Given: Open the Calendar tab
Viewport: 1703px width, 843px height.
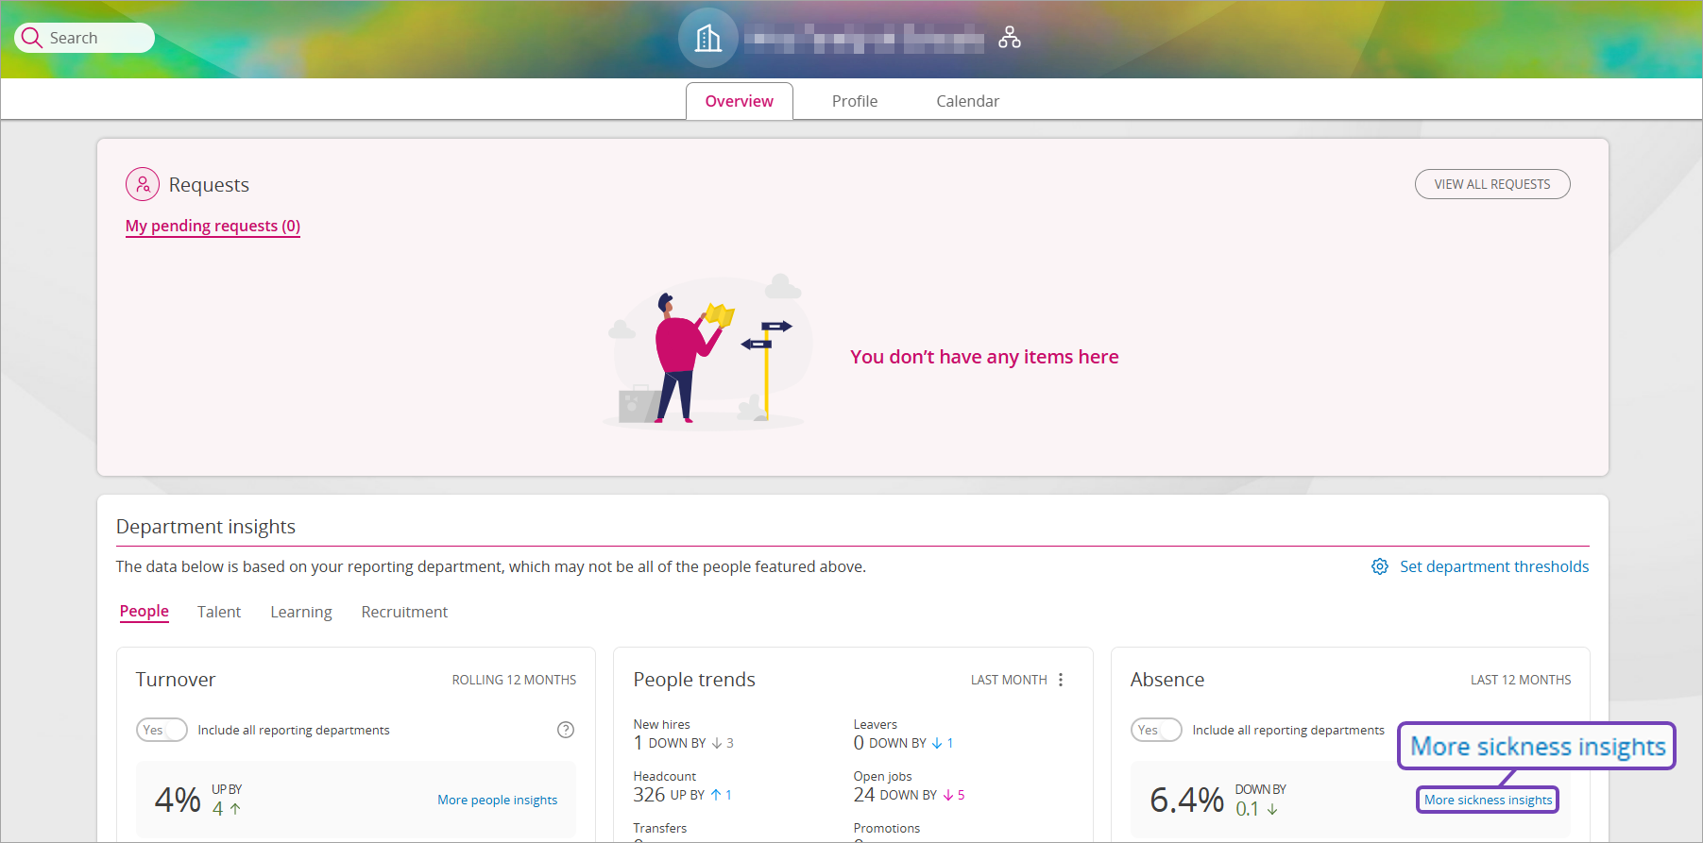Looking at the screenshot, I should [967, 101].
